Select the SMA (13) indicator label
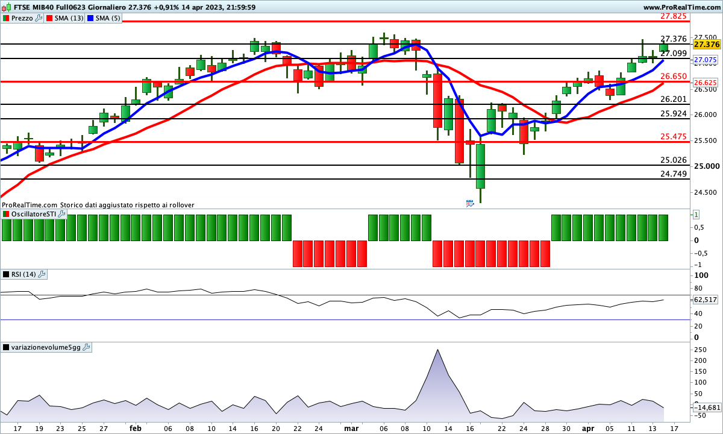 tap(69, 18)
